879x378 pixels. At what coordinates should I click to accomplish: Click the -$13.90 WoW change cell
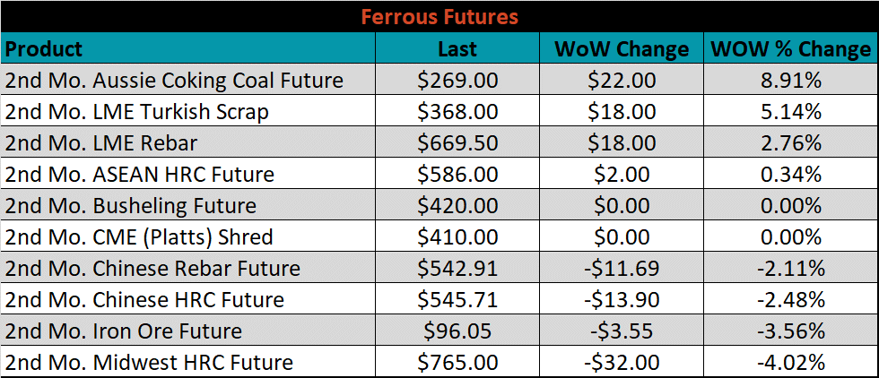(622, 299)
